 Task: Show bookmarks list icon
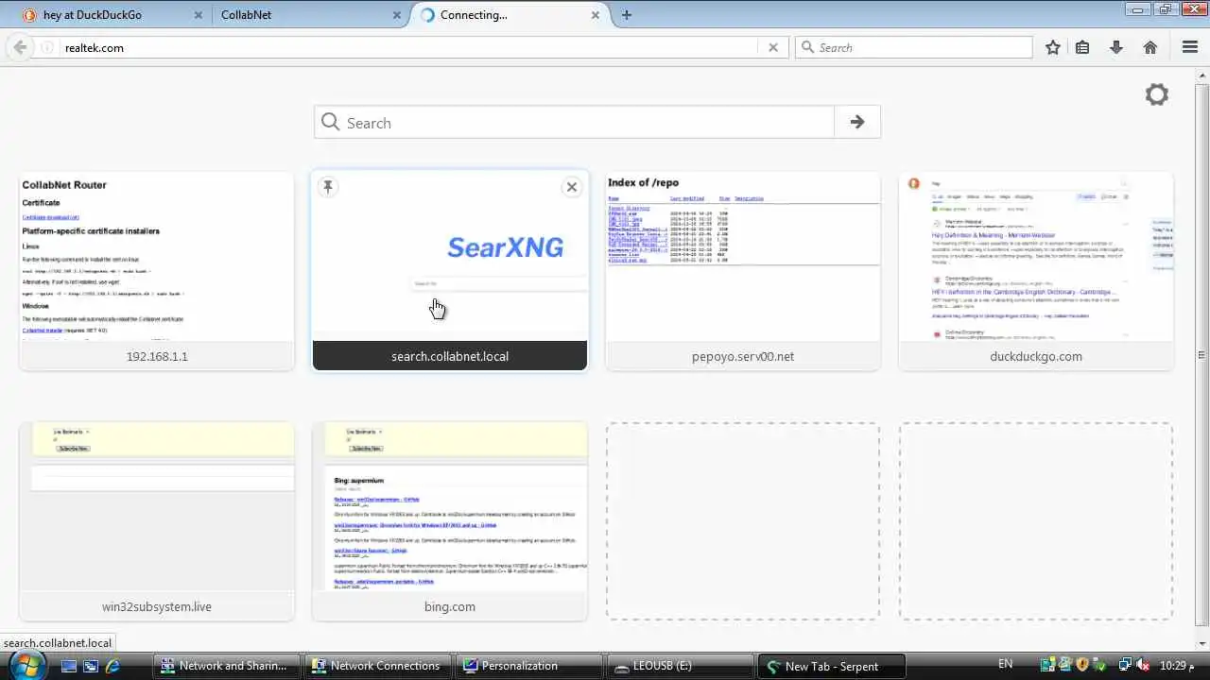click(x=1082, y=47)
